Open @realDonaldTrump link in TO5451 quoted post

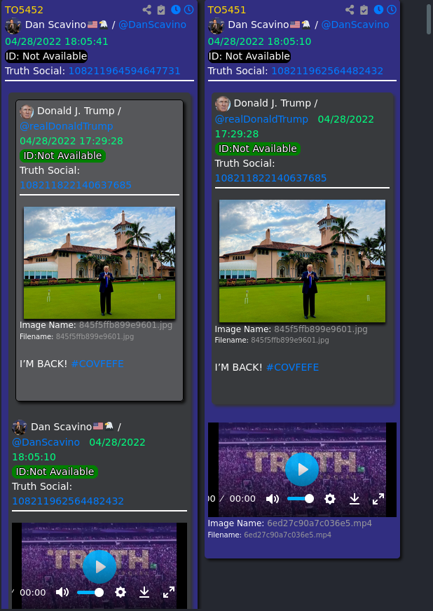[x=261, y=119]
